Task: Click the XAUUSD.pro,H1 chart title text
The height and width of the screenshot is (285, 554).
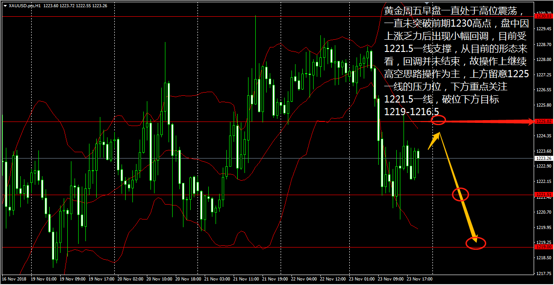Action: tap(25, 6)
